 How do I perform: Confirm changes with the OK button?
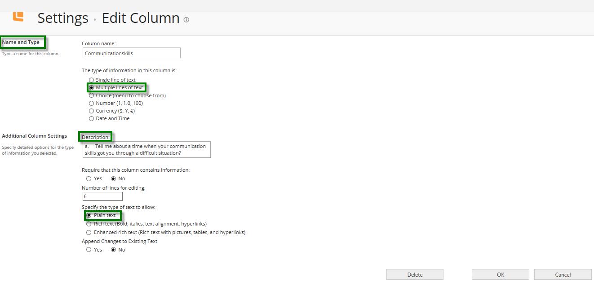pos(500,274)
